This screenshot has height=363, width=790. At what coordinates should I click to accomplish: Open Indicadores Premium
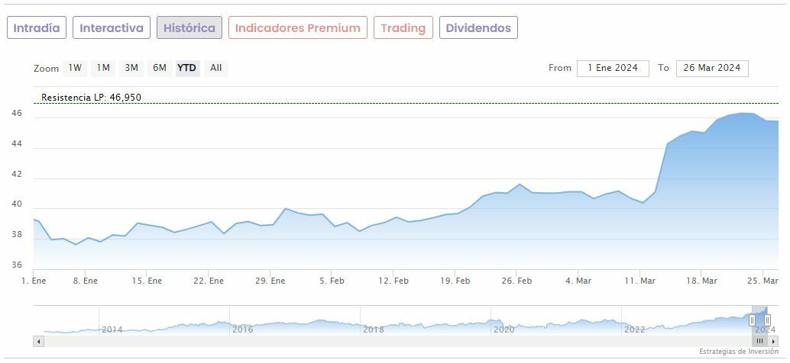pyautogui.click(x=297, y=28)
